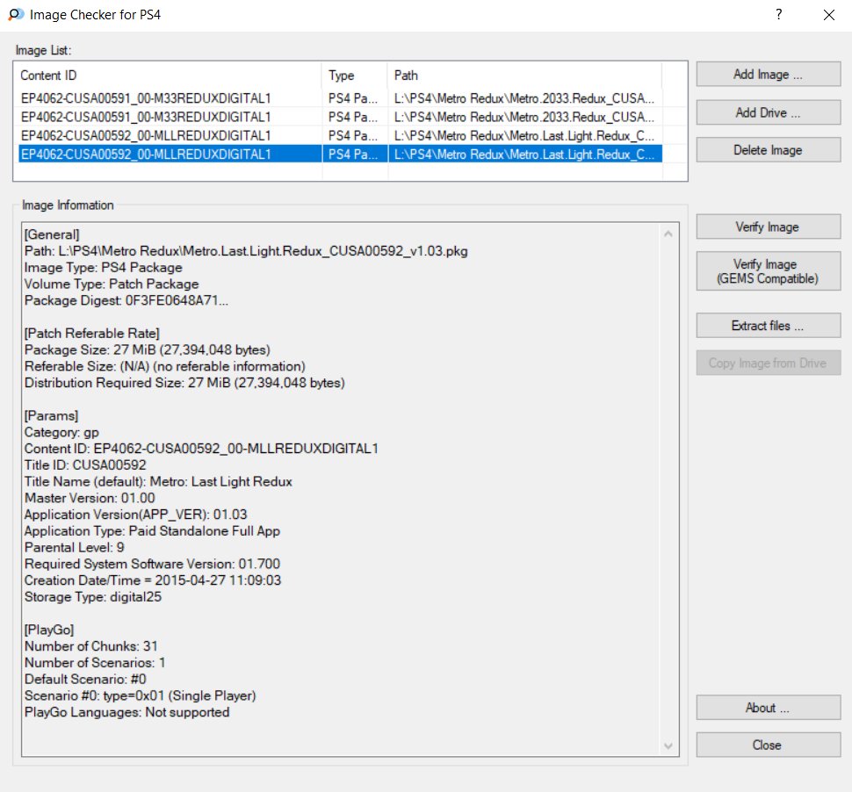Click the scroll down arrow in Image Information

(x=668, y=745)
